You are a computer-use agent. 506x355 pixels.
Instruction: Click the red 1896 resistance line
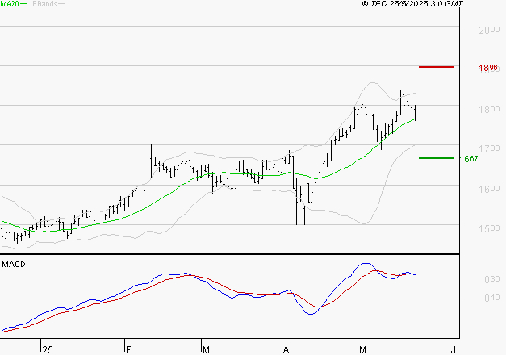(x=436, y=67)
